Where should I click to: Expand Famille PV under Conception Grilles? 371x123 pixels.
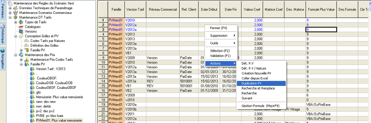click(21, 50)
